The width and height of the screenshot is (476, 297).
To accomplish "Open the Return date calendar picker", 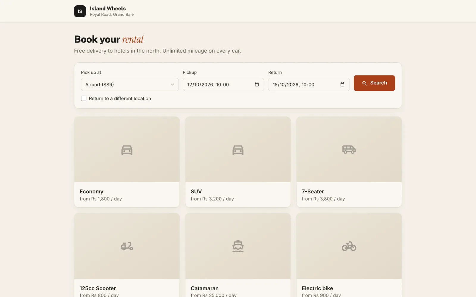I will pos(342,84).
